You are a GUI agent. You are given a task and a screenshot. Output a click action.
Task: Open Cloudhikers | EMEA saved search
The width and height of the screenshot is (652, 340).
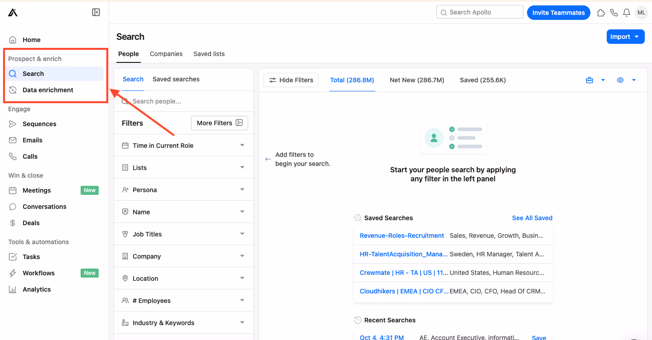[x=404, y=291]
